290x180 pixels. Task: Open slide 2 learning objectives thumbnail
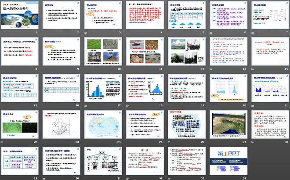tap(61, 16)
